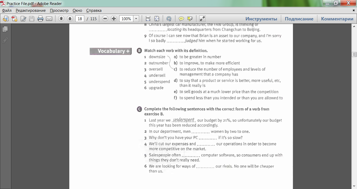Click the Fit width scrolling icon
Image resolution: width=357 pixels, height=189 pixels.
pyautogui.click(x=148, y=19)
